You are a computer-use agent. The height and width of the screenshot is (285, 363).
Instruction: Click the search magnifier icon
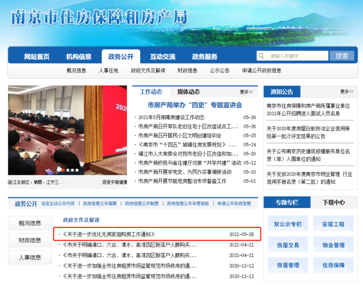pos(261,56)
